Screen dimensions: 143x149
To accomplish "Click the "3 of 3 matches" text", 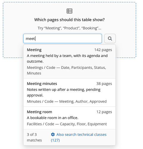I will tap(34, 137).
